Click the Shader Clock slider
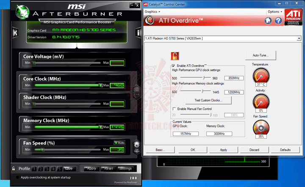Image resolution: width=305 pixels, height=187 pixels. click(x=67, y=104)
